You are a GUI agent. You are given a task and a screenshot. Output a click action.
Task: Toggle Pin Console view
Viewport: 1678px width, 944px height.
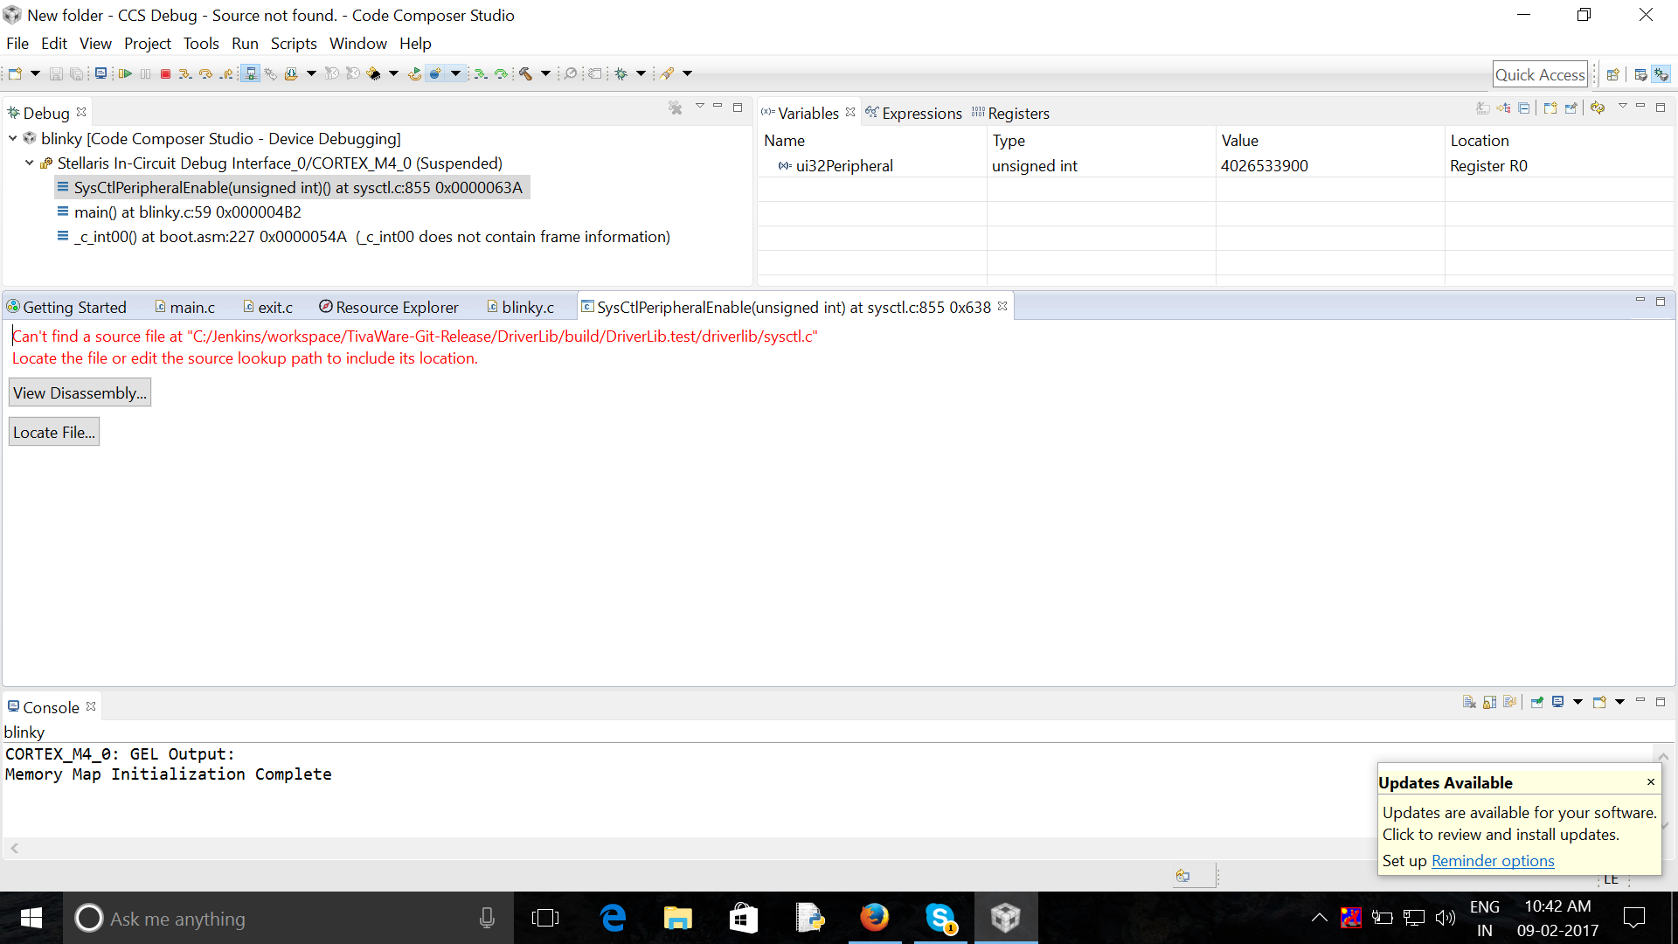1537,703
